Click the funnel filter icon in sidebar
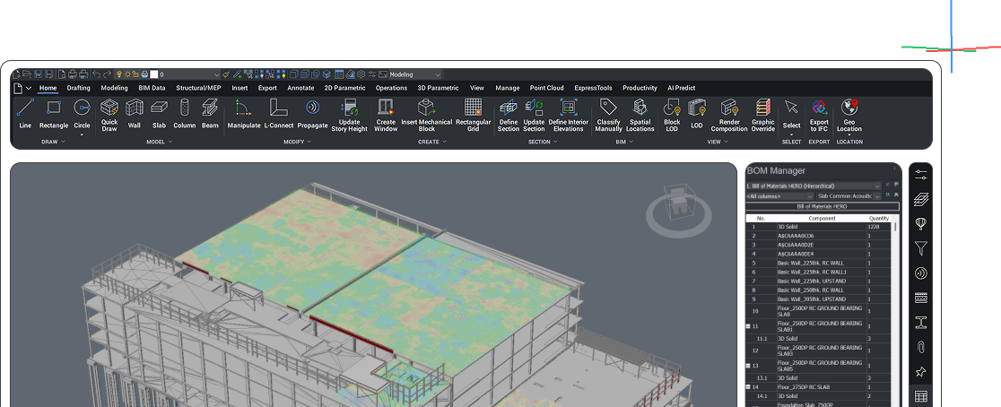This screenshot has height=407, width=1001. (x=920, y=248)
